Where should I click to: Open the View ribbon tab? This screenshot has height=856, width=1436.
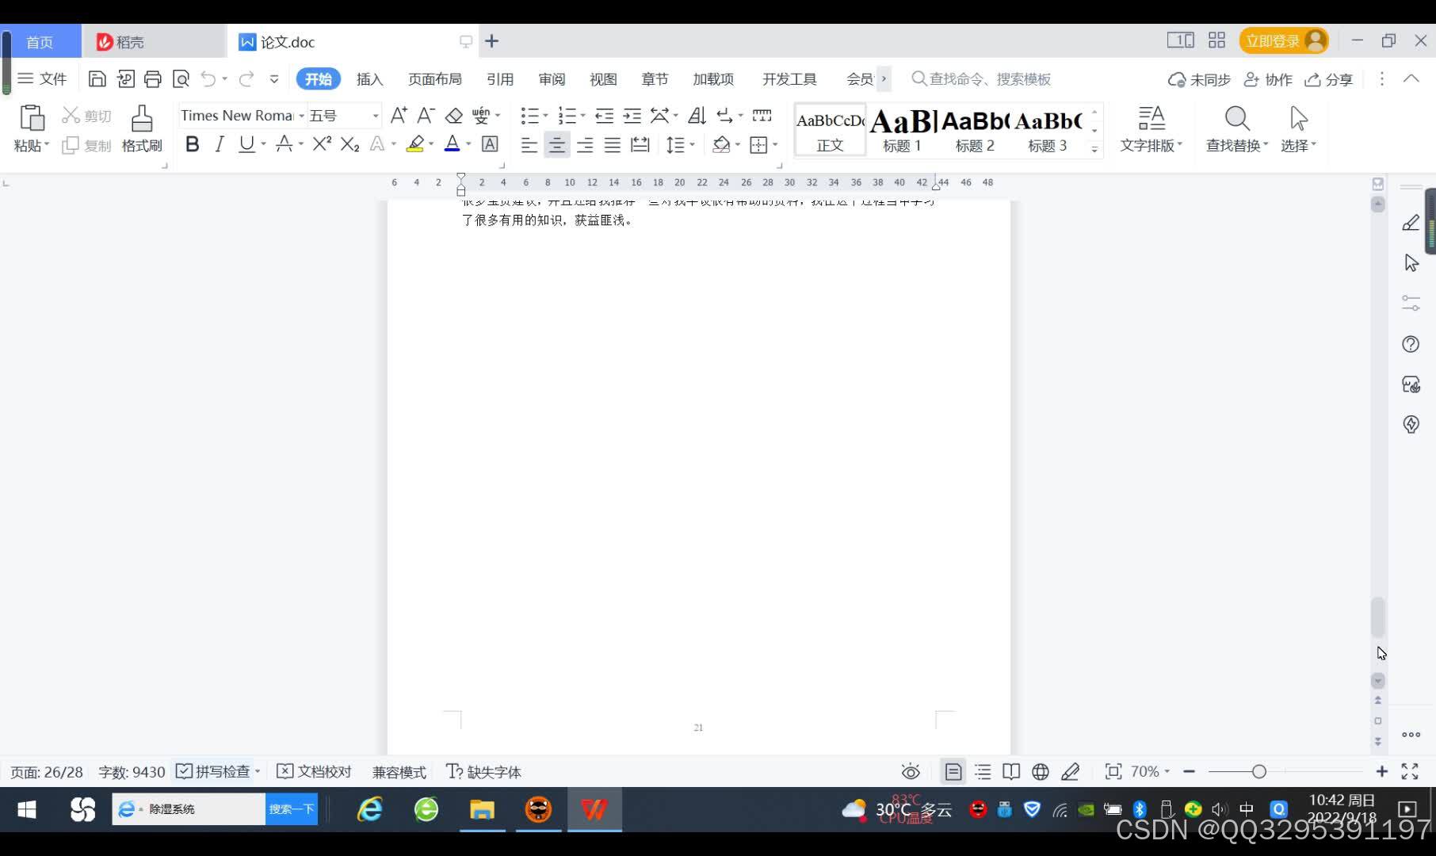pyautogui.click(x=602, y=79)
